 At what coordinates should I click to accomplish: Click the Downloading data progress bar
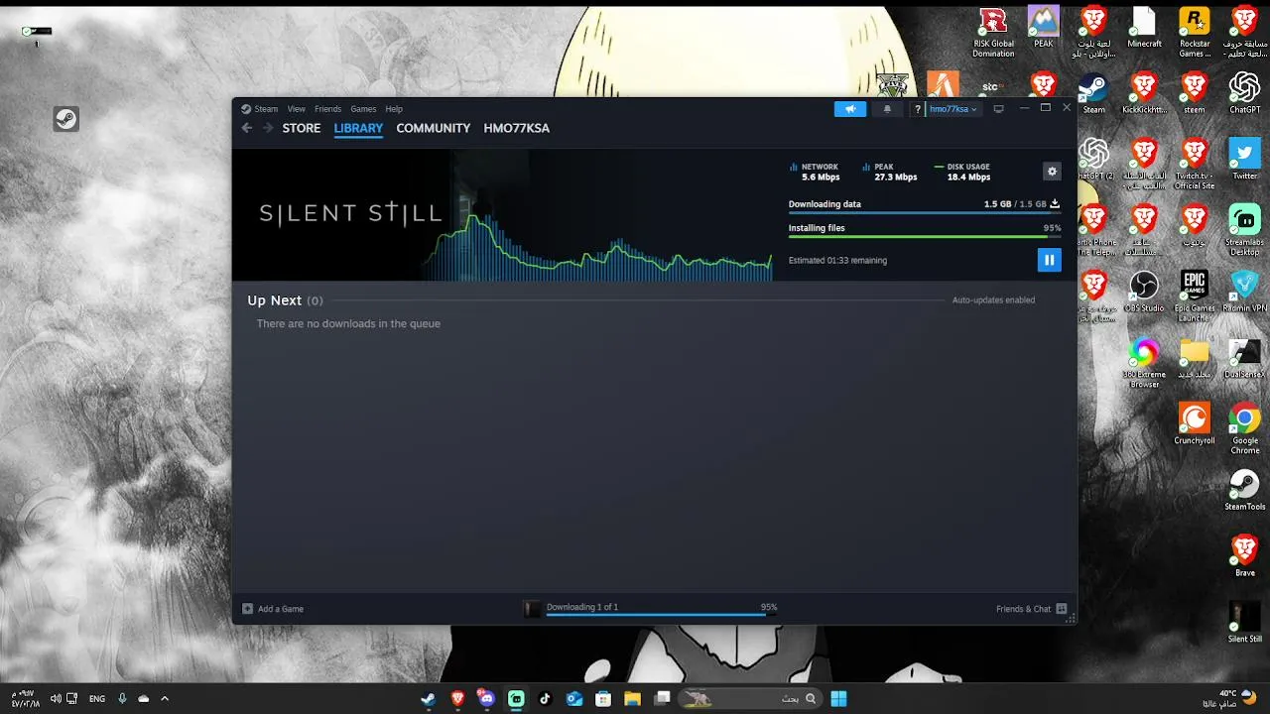coord(925,213)
